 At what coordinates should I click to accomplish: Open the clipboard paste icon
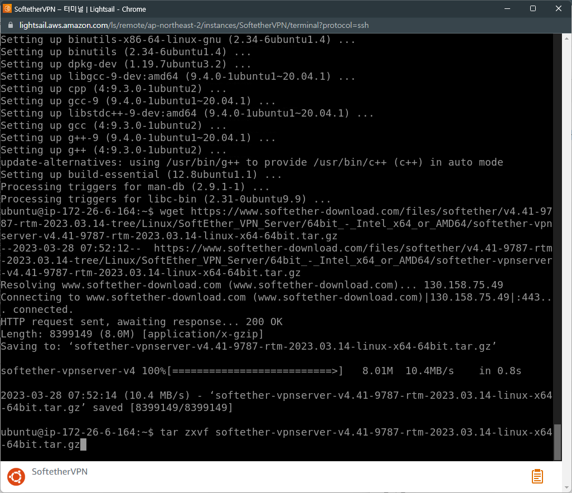click(x=537, y=476)
